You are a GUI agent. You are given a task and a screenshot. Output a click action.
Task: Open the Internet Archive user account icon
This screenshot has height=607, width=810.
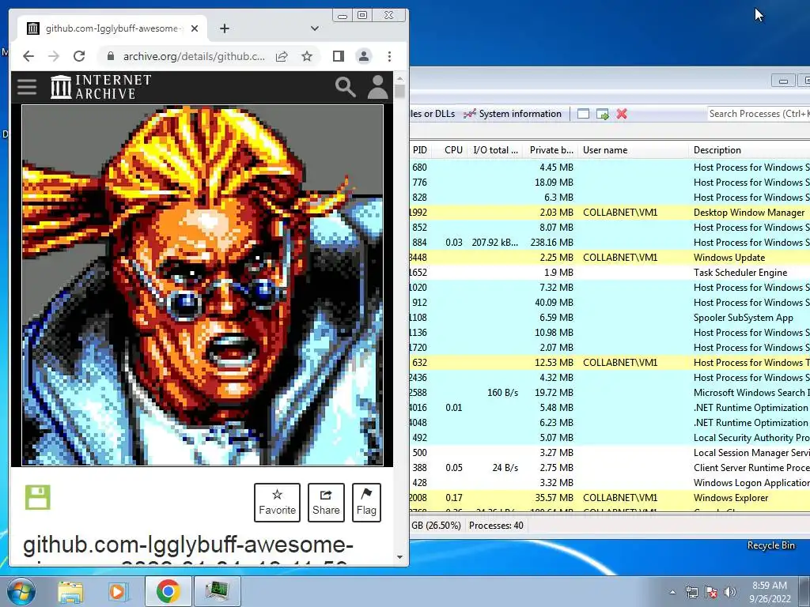[377, 87]
